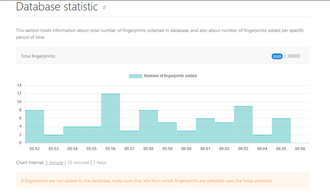330x194 pixels.
Task: Click the orange https protocol warning notice
Action: tap(163, 181)
